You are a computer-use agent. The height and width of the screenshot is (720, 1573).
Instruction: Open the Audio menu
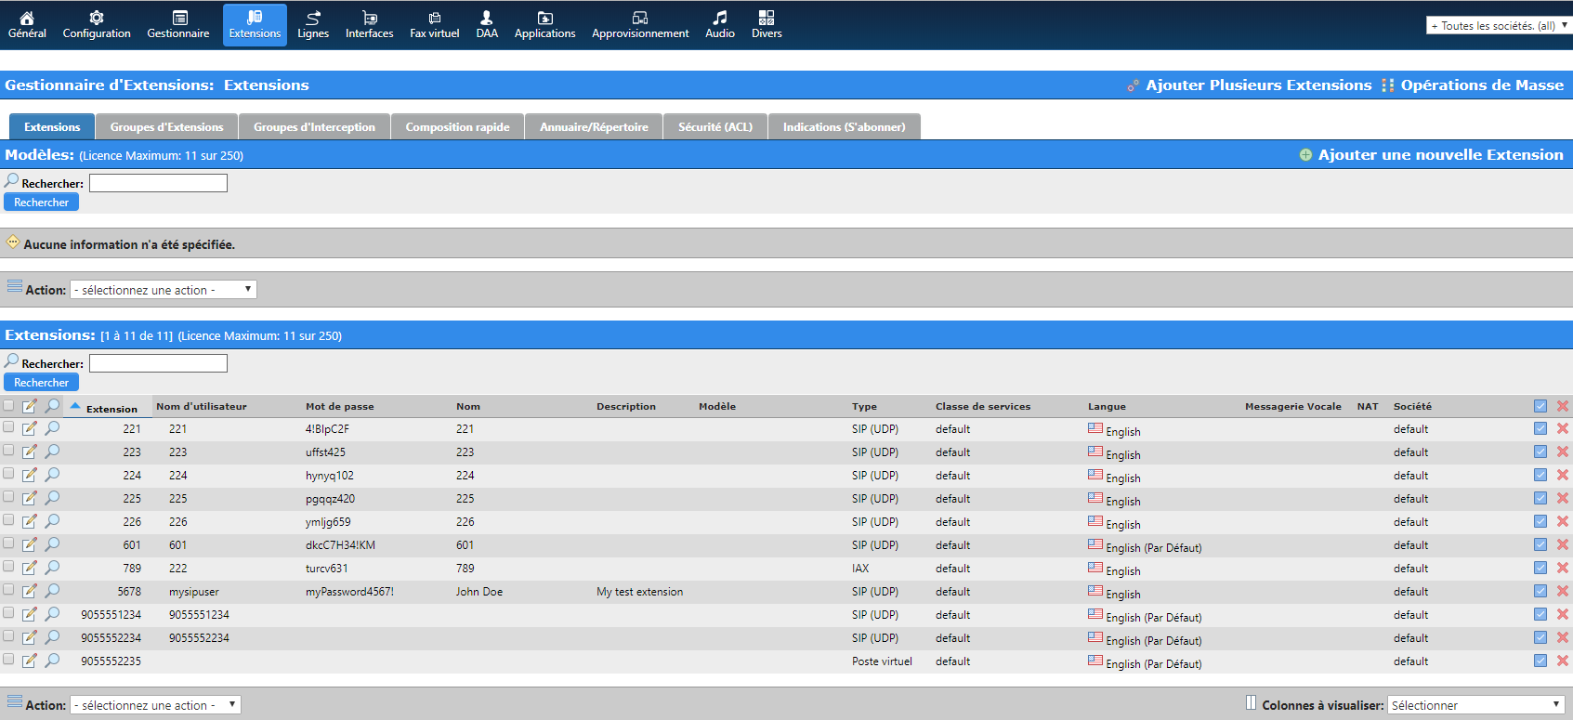coord(720,25)
